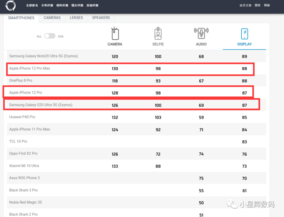Click Xiaomi Mi 10 Ultra camera score 133
284x217 pixels.
click(x=115, y=166)
